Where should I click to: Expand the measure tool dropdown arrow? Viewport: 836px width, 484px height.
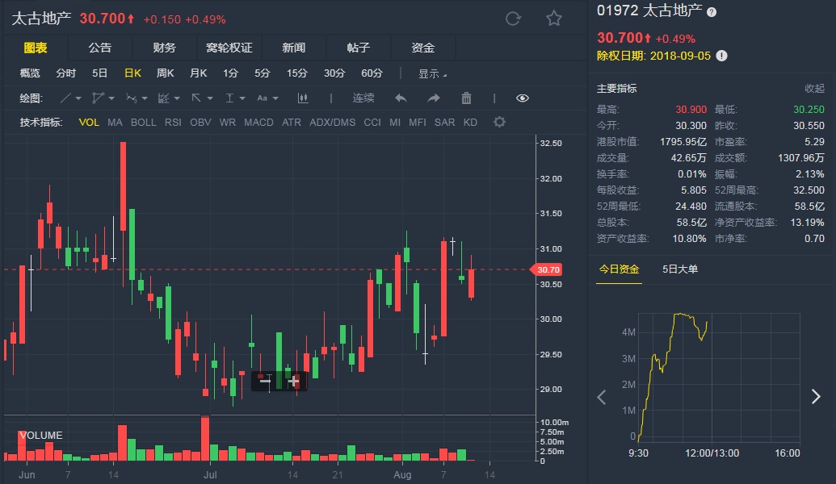242,98
